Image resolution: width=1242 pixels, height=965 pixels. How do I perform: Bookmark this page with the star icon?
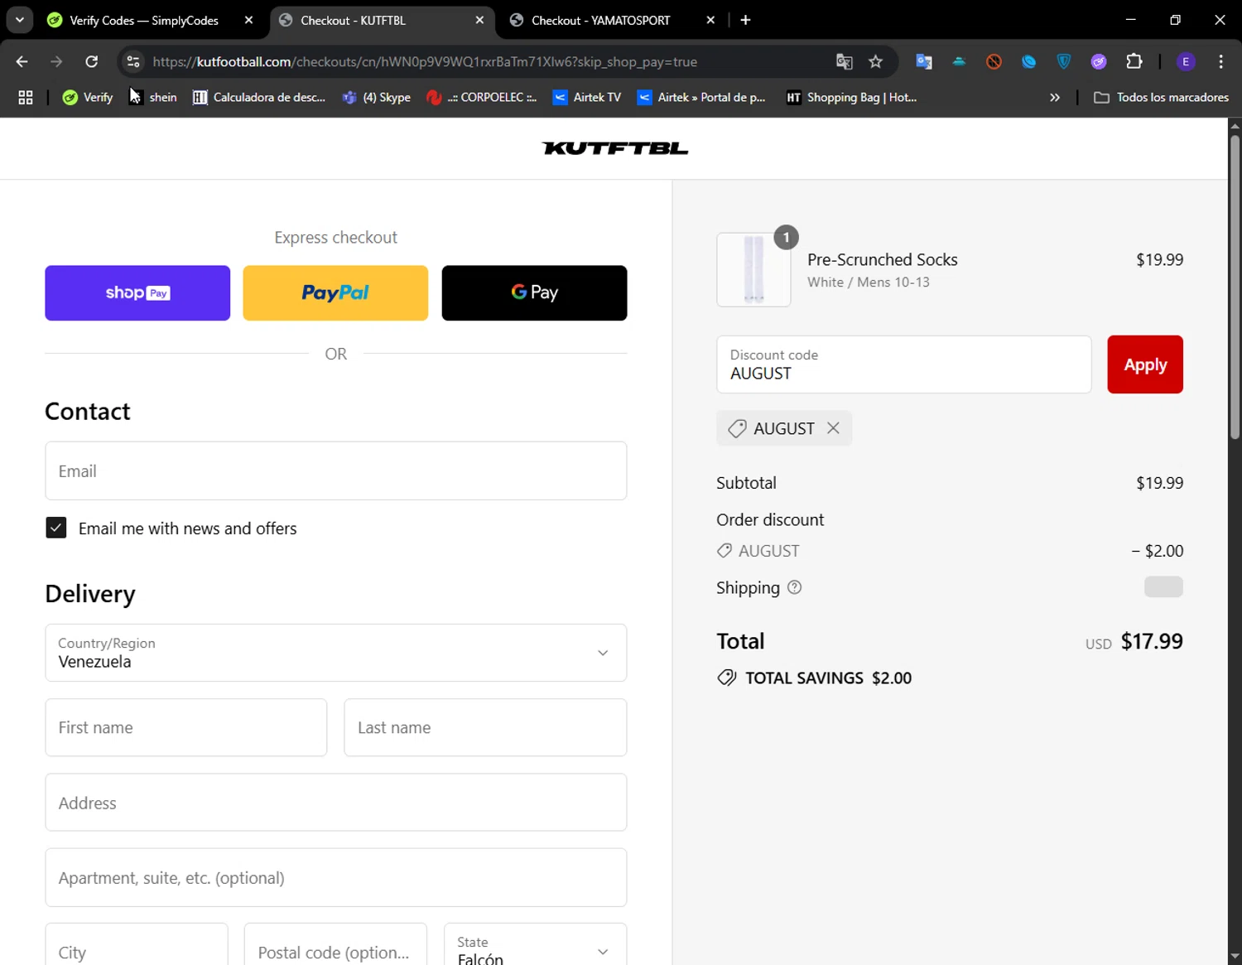point(875,61)
